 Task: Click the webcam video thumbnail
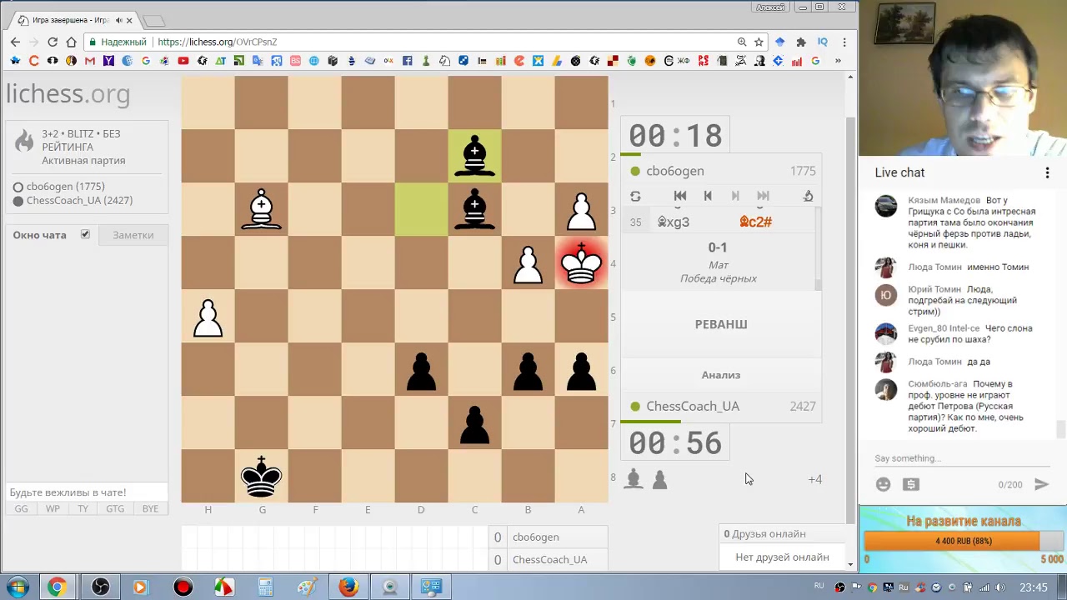(963, 78)
